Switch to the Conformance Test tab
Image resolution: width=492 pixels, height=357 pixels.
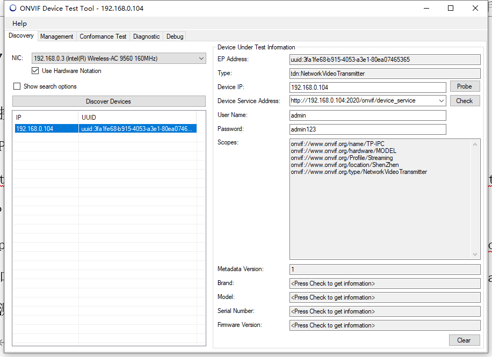(x=103, y=37)
